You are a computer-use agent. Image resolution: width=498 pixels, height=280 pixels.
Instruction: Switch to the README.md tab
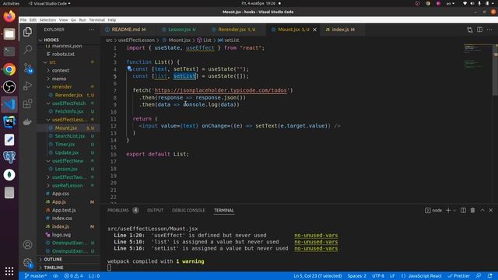(125, 30)
